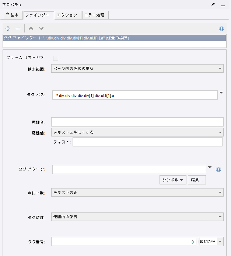Viewport: 231px width, 256px height.
Task: Move tag finder up with arrow
Action: point(31,28)
